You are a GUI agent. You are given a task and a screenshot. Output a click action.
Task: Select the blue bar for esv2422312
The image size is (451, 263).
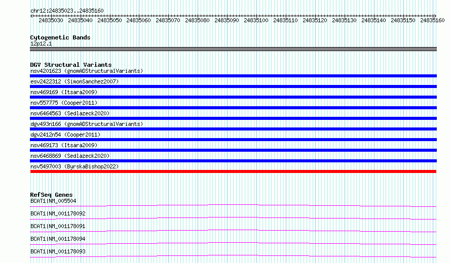pyautogui.click(x=233, y=86)
